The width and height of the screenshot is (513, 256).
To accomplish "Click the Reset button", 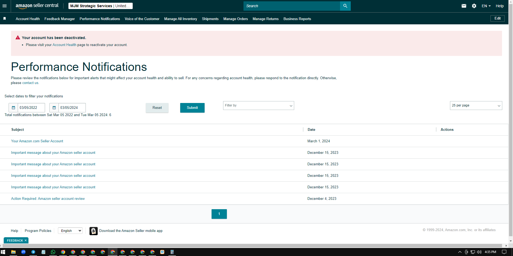I will (157, 108).
